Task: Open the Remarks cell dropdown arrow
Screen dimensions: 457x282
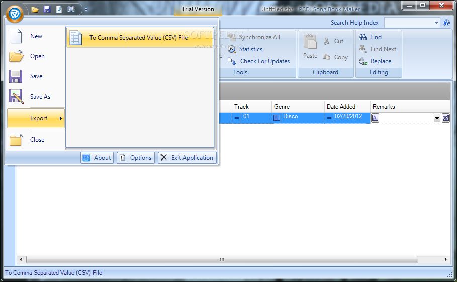Action: 437,118
